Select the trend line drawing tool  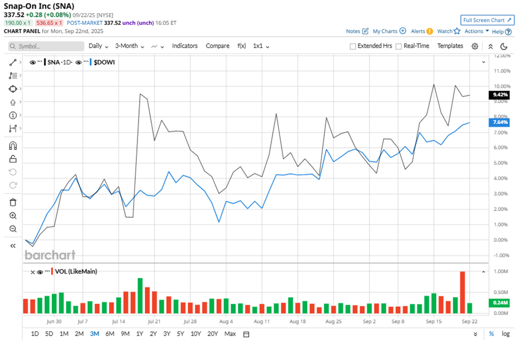pyautogui.click(x=13, y=63)
